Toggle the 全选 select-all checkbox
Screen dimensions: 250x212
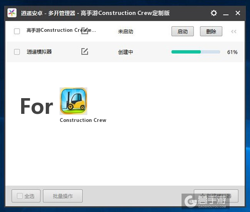pyautogui.click(x=20, y=196)
